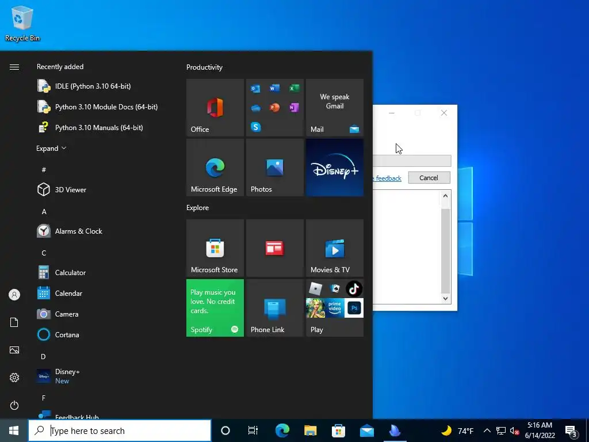
Task: Select the letter D group header
Action: click(44, 356)
